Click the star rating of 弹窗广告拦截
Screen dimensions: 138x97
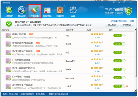point(97,34)
